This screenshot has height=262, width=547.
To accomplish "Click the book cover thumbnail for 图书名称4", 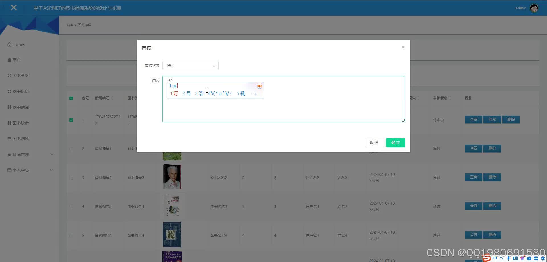I will pyautogui.click(x=172, y=235).
